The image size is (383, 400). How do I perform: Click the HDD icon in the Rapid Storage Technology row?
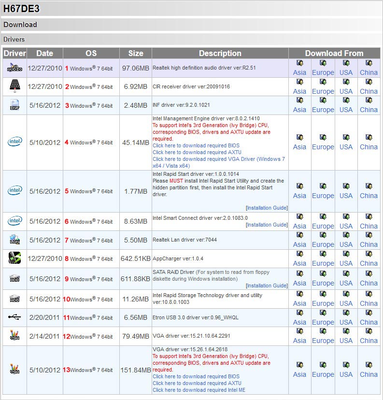[x=14, y=299]
